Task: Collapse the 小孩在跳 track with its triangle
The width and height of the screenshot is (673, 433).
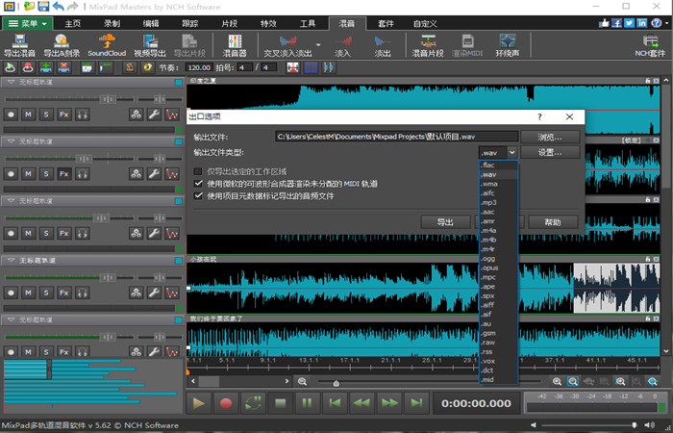Action: [12, 261]
